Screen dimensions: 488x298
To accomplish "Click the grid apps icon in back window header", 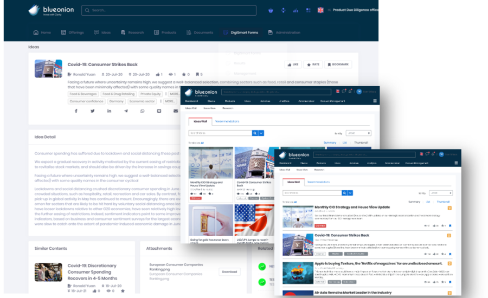I will coord(308,10).
